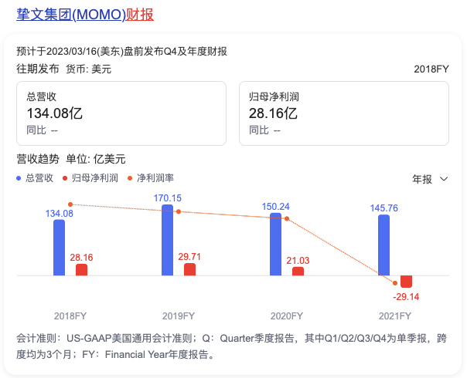Image resolution: width=467 pixels, height=378 pixels.
Task: Click the 145.76 value label
Action: [384, 208]
